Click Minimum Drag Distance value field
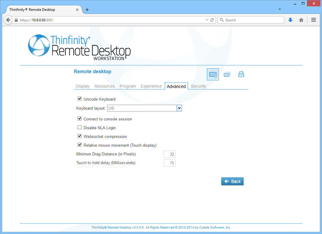Viewport: 322px width, 234px height. 170,154
